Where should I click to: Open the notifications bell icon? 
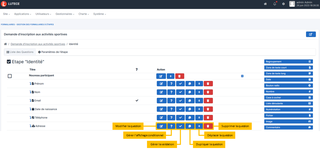tap(274, 4)
